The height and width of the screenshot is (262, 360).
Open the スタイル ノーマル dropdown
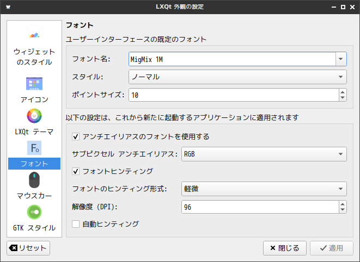341,77
